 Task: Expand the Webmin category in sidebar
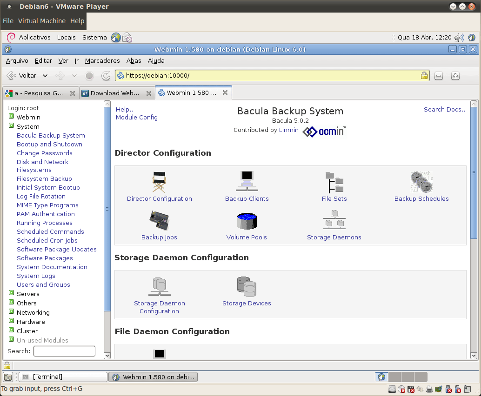[11, 117]
